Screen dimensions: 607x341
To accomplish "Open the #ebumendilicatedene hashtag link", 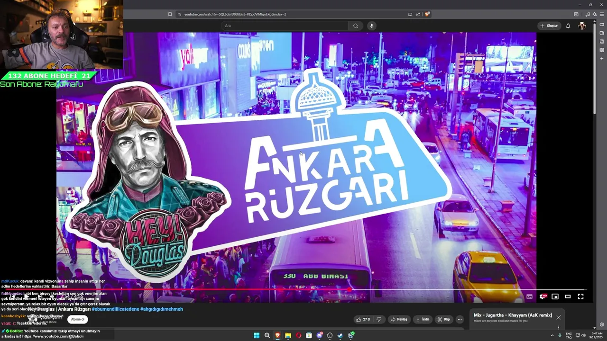I will tap(115, 309).
